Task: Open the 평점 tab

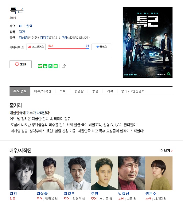Action: coord(95,91)
